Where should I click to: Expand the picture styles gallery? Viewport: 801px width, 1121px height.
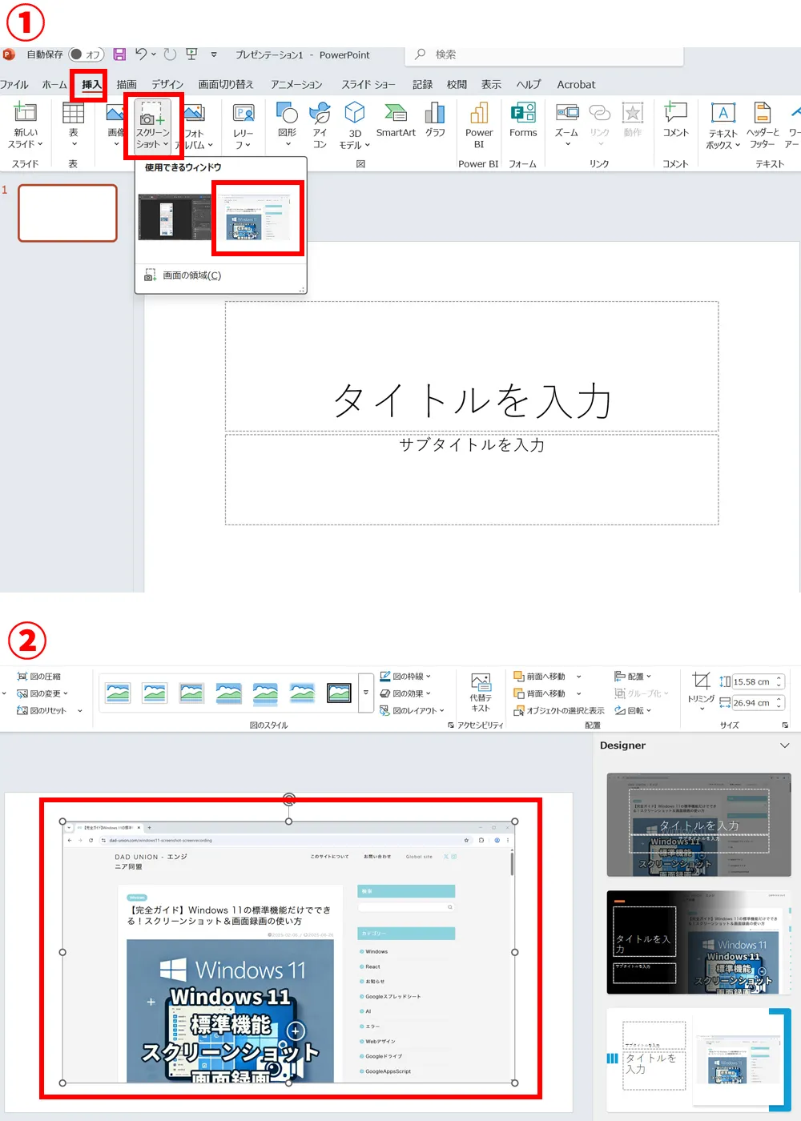366,693
